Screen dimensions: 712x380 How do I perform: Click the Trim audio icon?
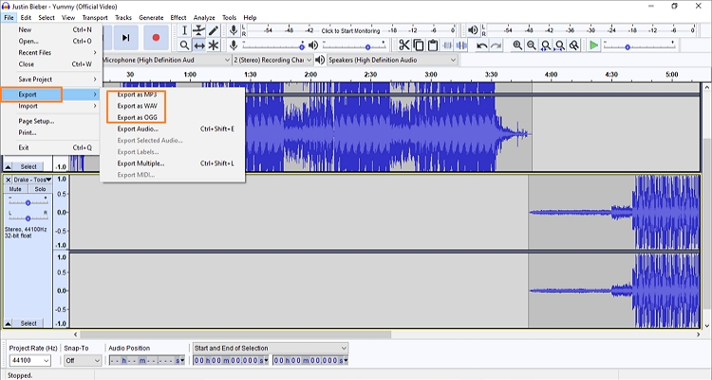click(x=447, y=45)
